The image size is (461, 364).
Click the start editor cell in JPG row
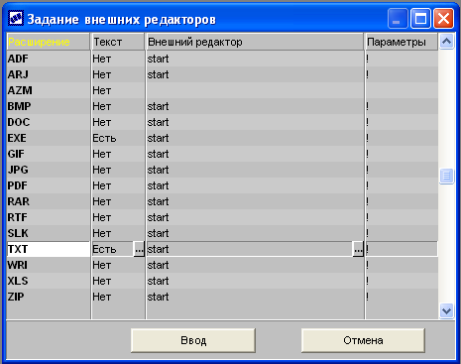click(255, 170)
